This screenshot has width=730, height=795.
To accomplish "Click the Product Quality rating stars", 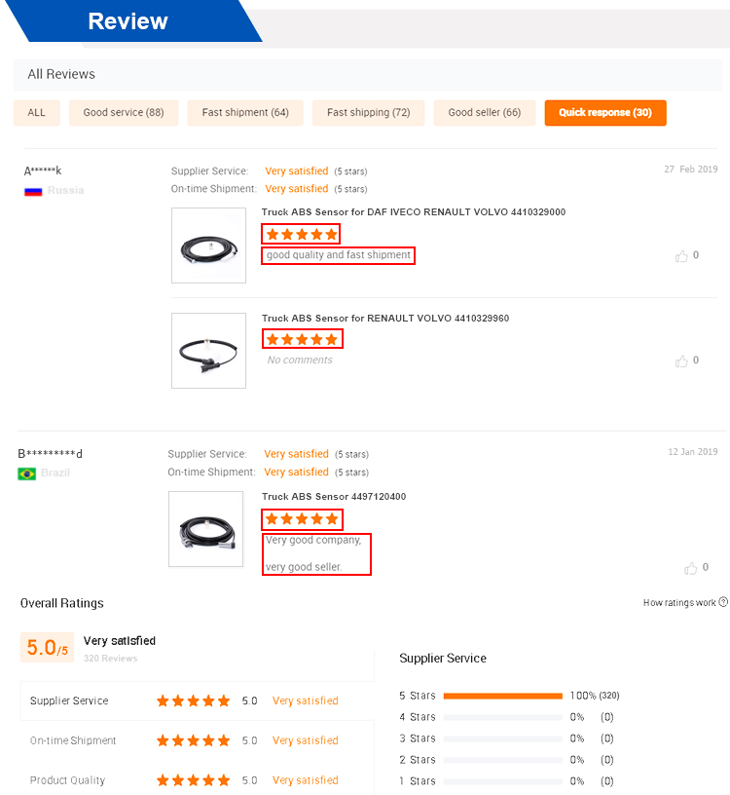I will (x=193, y=780).
